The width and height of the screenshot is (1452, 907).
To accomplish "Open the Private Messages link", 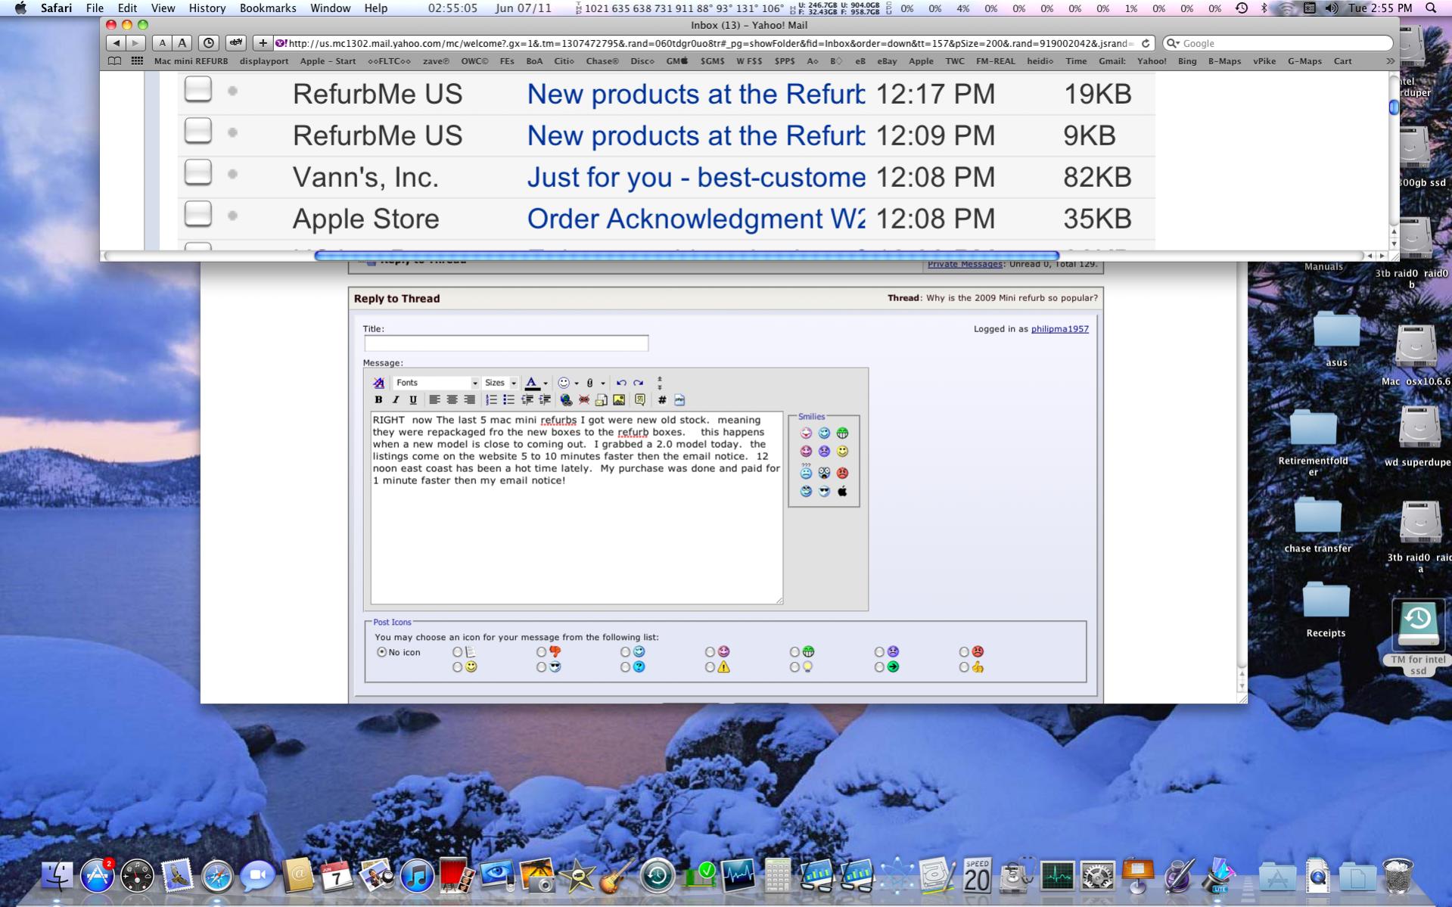I will click(x=965, y=265).
